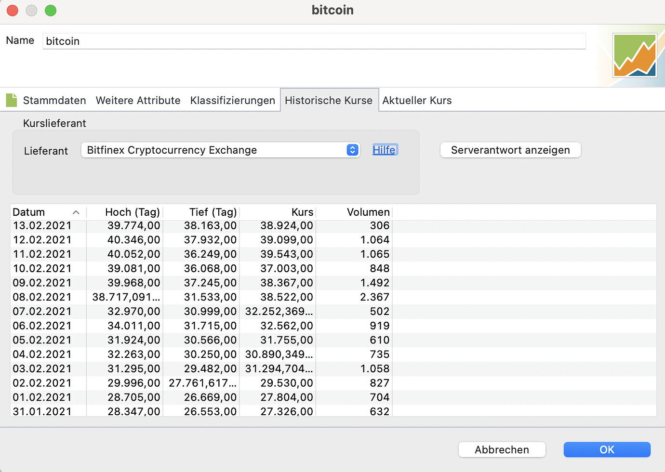Click the Volumen value 704
The width and height of the screenshot is (665, 472).
[x=380, y=397]
